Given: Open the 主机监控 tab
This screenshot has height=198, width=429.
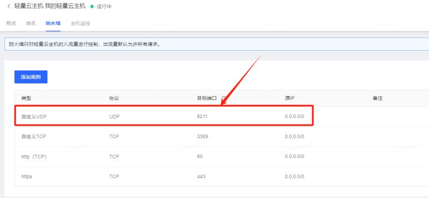Looking at the screenshot, I should pos(80,23).
